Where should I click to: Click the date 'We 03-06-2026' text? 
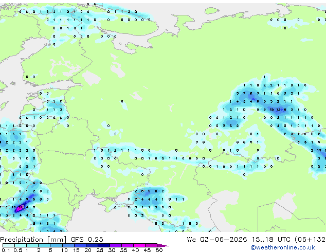217,240
